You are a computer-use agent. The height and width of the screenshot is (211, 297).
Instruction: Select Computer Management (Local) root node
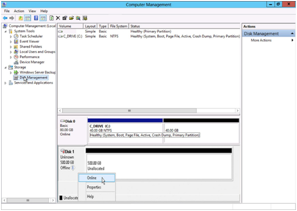coord(32,26)
